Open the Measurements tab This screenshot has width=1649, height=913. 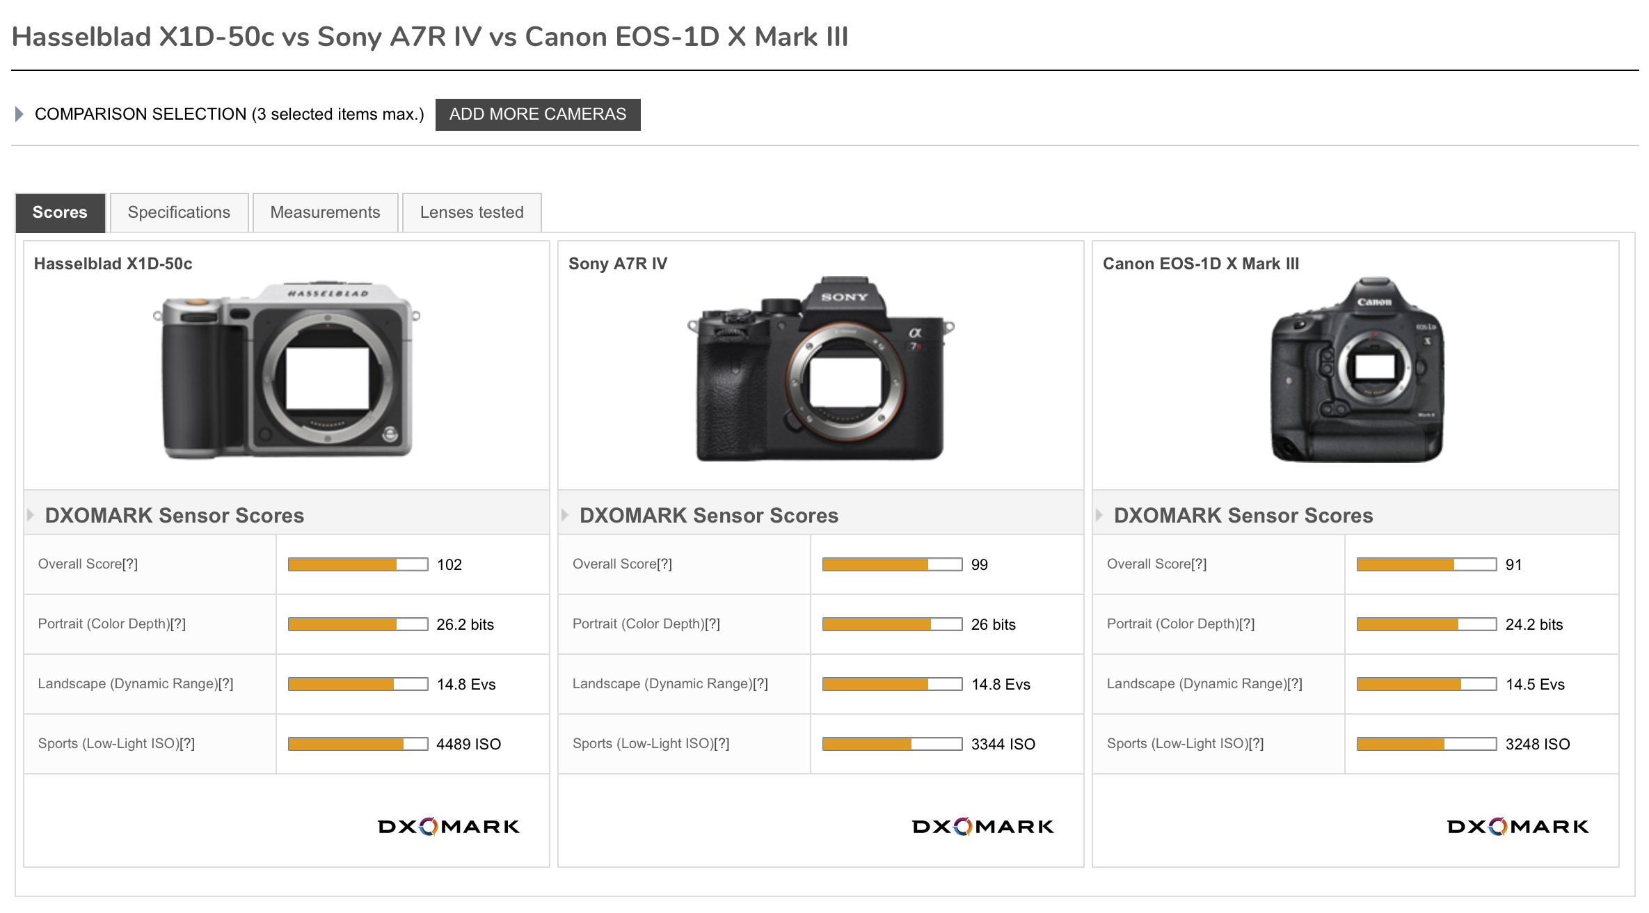click(325, 212)
